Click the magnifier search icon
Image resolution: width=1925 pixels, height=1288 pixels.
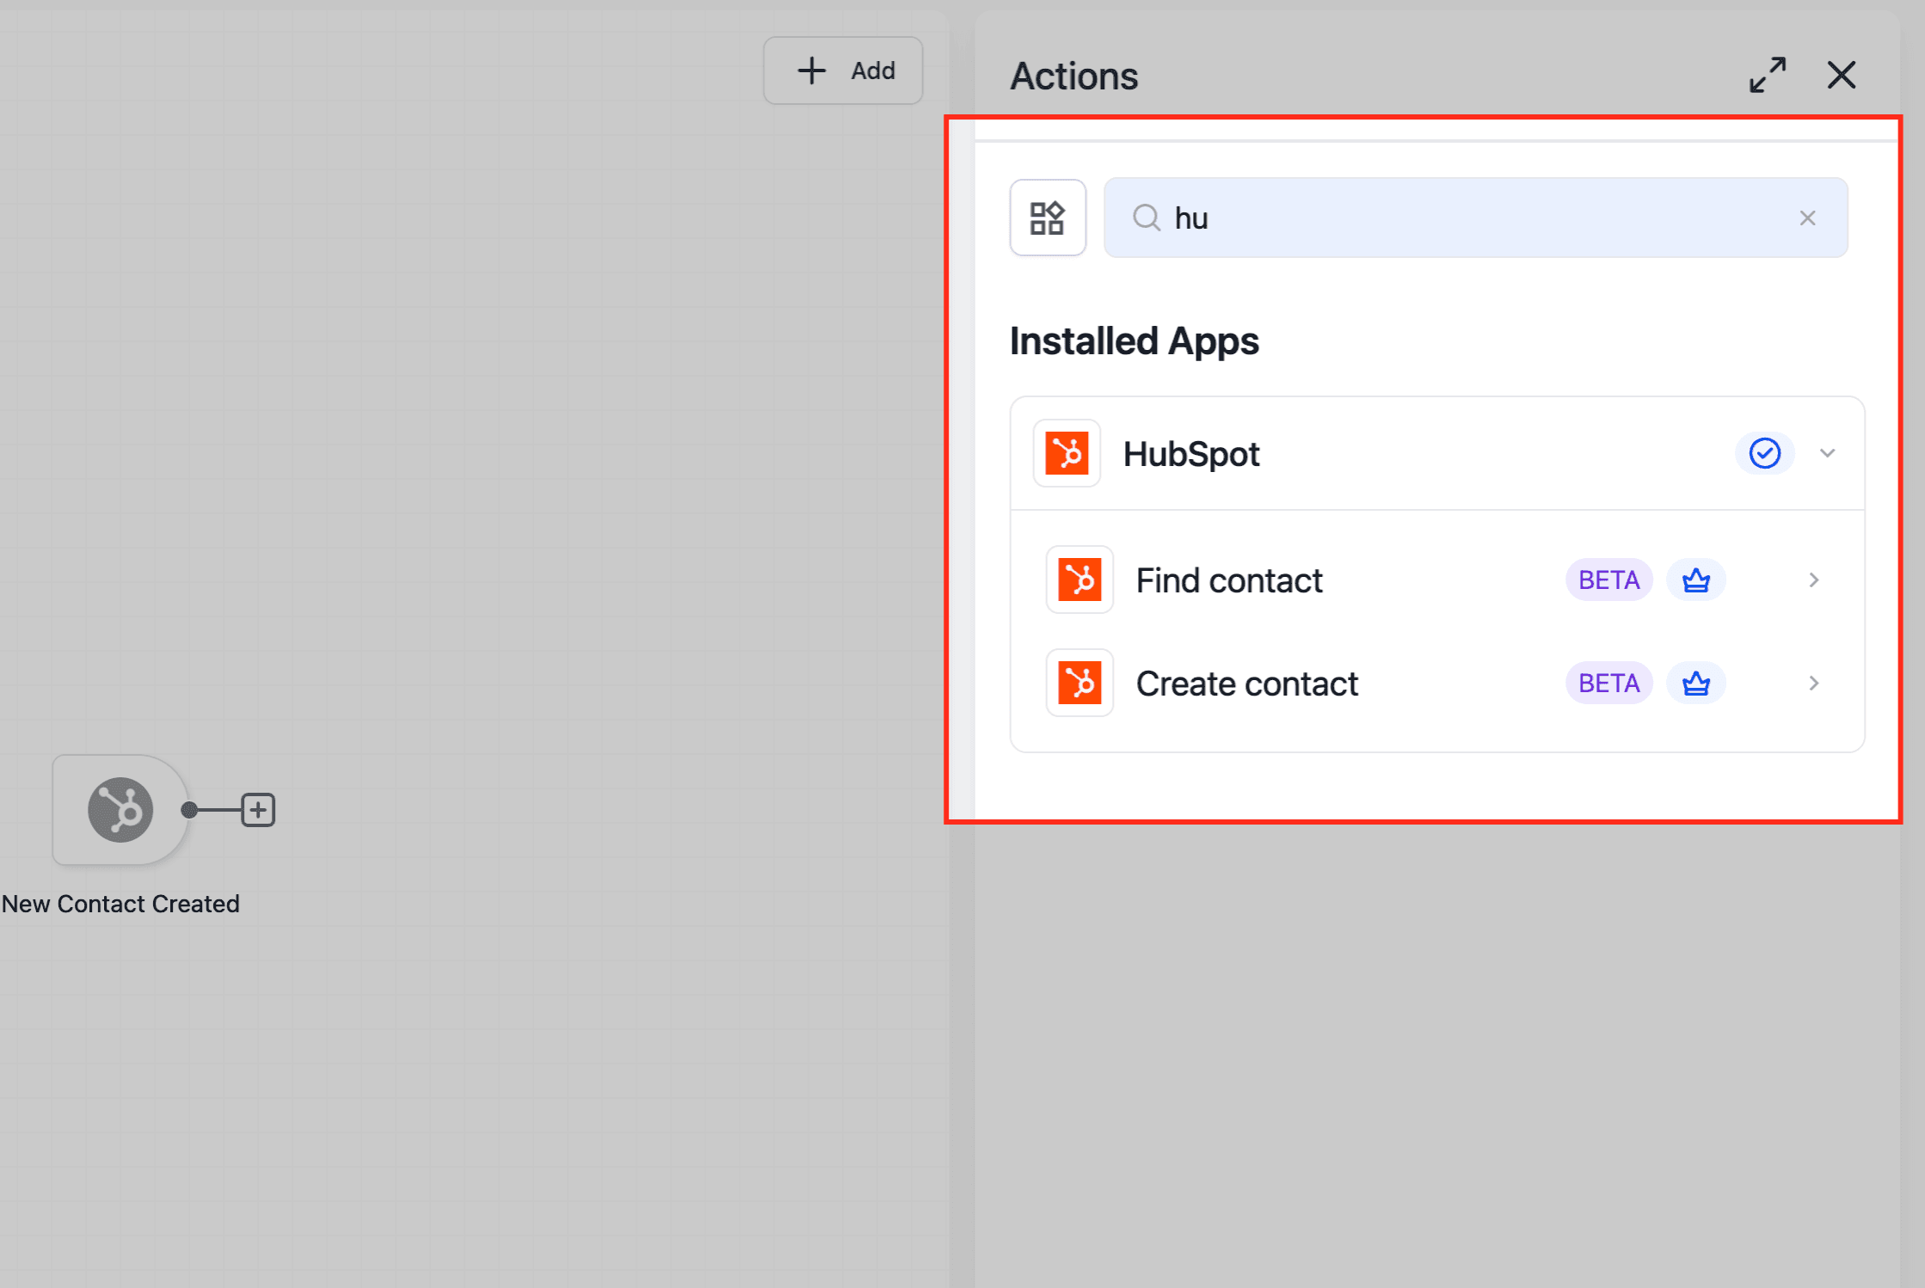(x=1147, y=218)
